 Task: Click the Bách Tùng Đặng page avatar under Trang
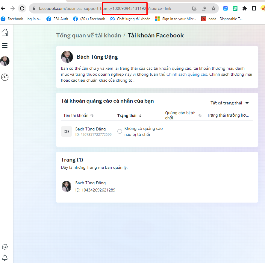66,186
